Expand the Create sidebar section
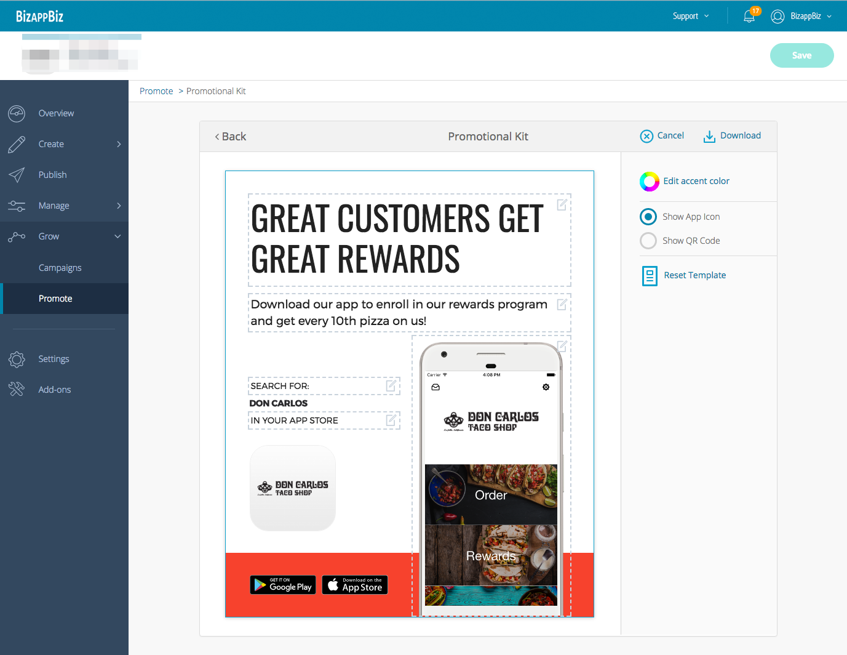Viewport: 847px width, 655px height. coord(64,144)
